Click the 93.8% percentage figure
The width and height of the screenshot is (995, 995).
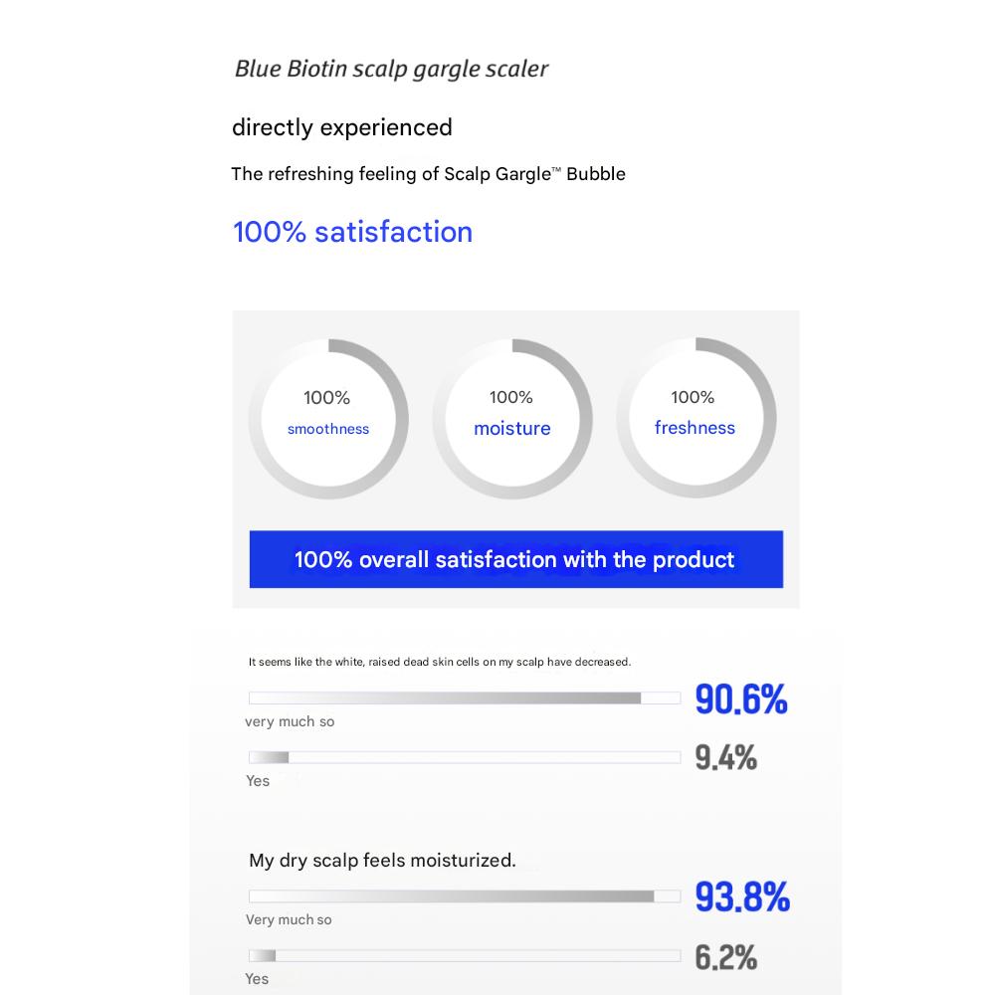(741, 896)
